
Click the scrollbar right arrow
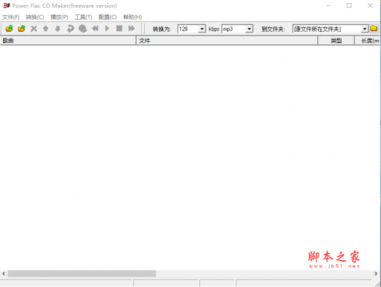[x=376, y=274]
